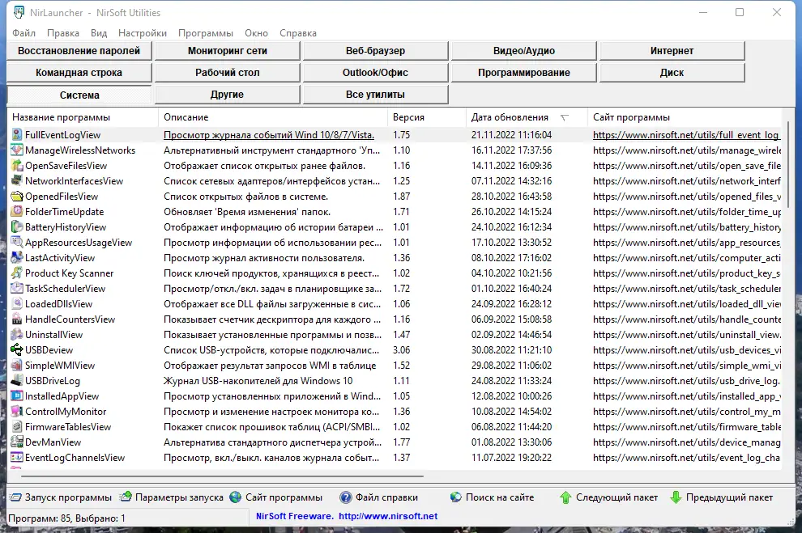Viewport: 802px width, 533px height.
Task: Click the HandleCountersView icon
Action: tap(17, 319)
